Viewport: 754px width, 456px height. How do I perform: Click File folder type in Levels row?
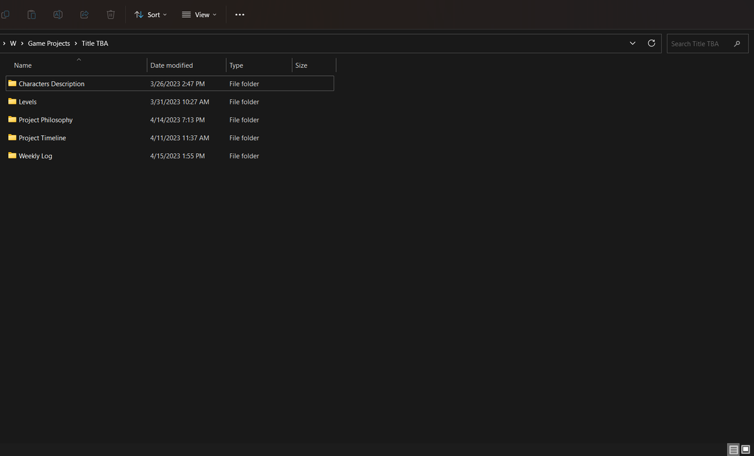pos(244,102)
